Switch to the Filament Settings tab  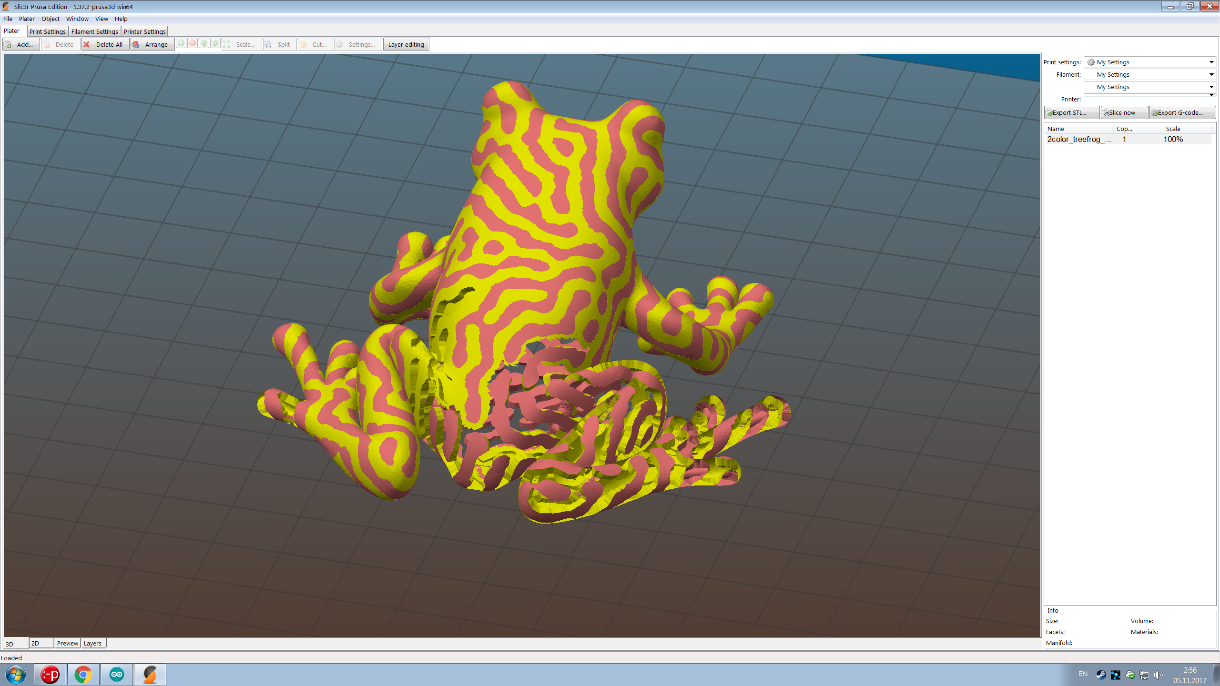pyautogui.click(x=94, y=31)
